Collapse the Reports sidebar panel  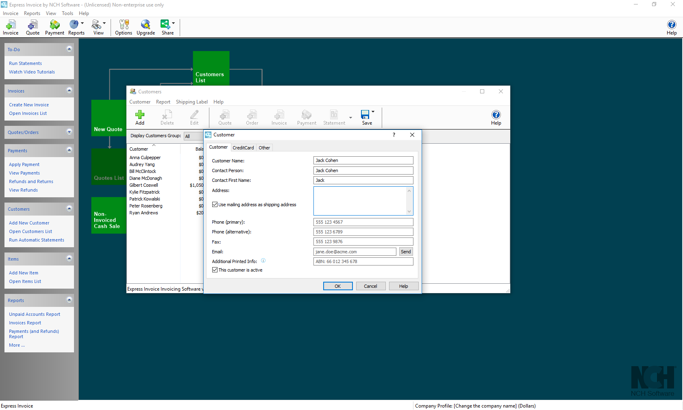69,300
